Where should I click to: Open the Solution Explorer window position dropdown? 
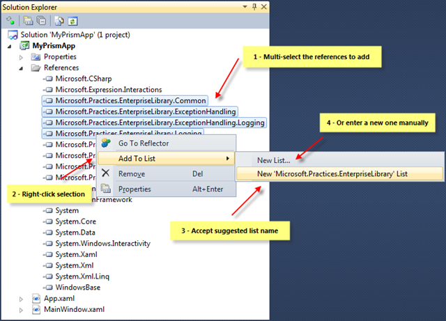[x=245, y=6]
